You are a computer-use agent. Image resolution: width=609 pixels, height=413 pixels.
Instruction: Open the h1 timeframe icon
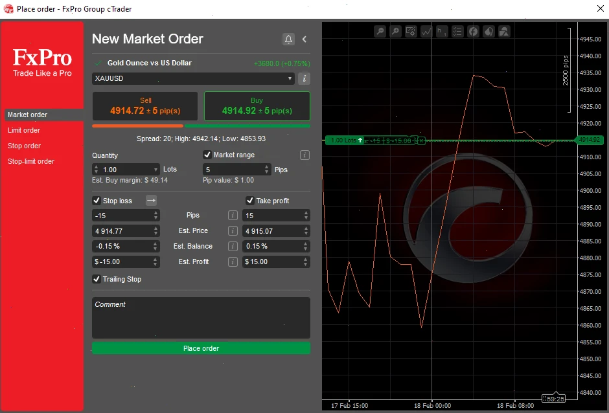coord(443,30)
